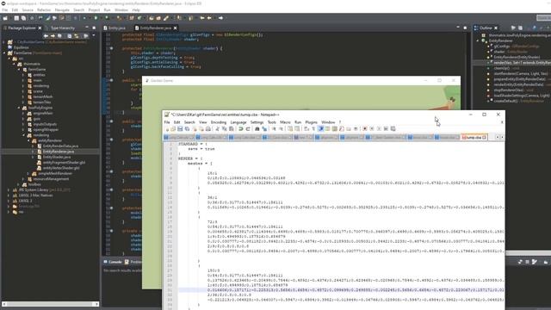Click Collapse All icon in Package Explorer

click(69, 36)
